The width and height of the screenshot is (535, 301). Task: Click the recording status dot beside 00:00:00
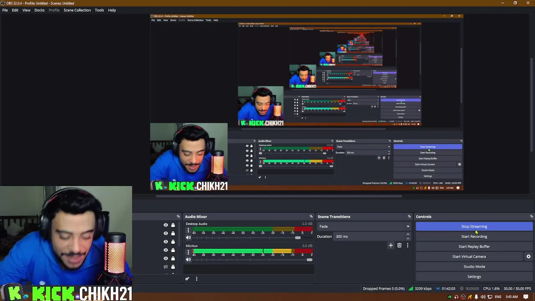click(x=462, y=288)
